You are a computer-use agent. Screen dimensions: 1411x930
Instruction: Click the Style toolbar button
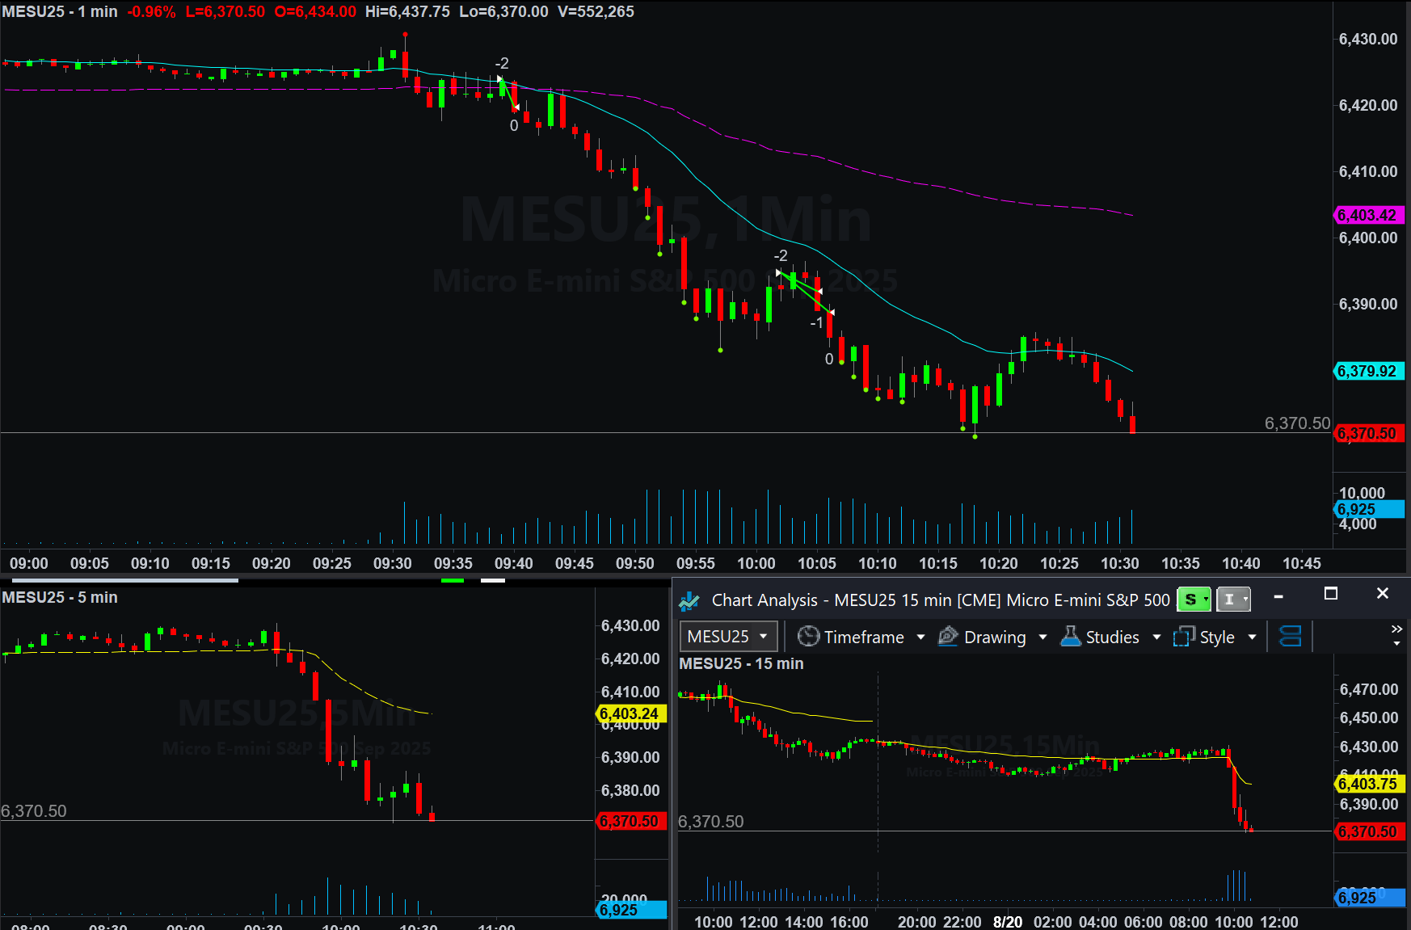1217,638
